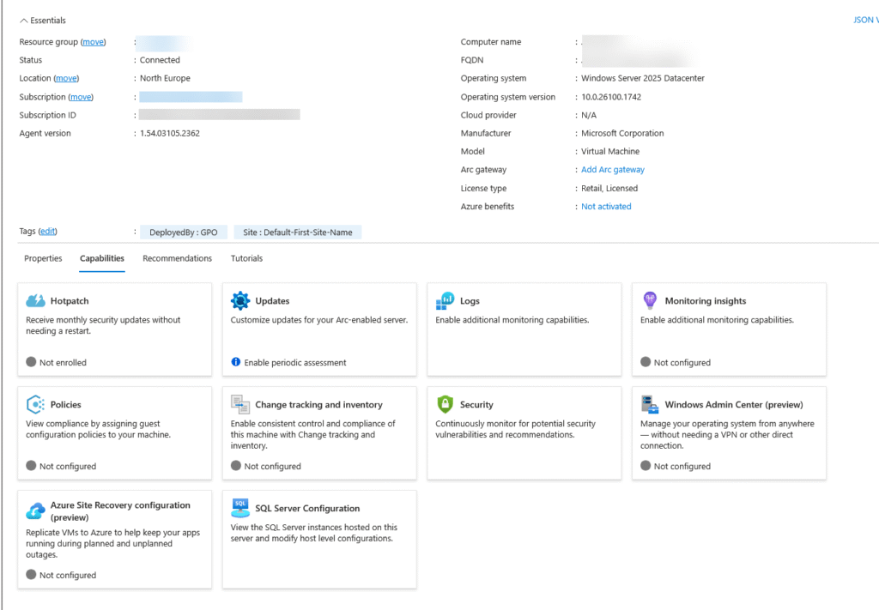Open the Recommendations tab
879x610 pixels.
tap(177, 258)
